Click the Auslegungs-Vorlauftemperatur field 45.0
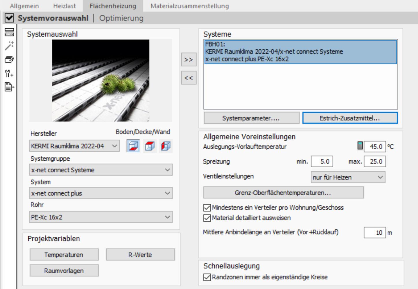Image resolution: width=418 pixels, height=289 pixels. coord(375,147)
